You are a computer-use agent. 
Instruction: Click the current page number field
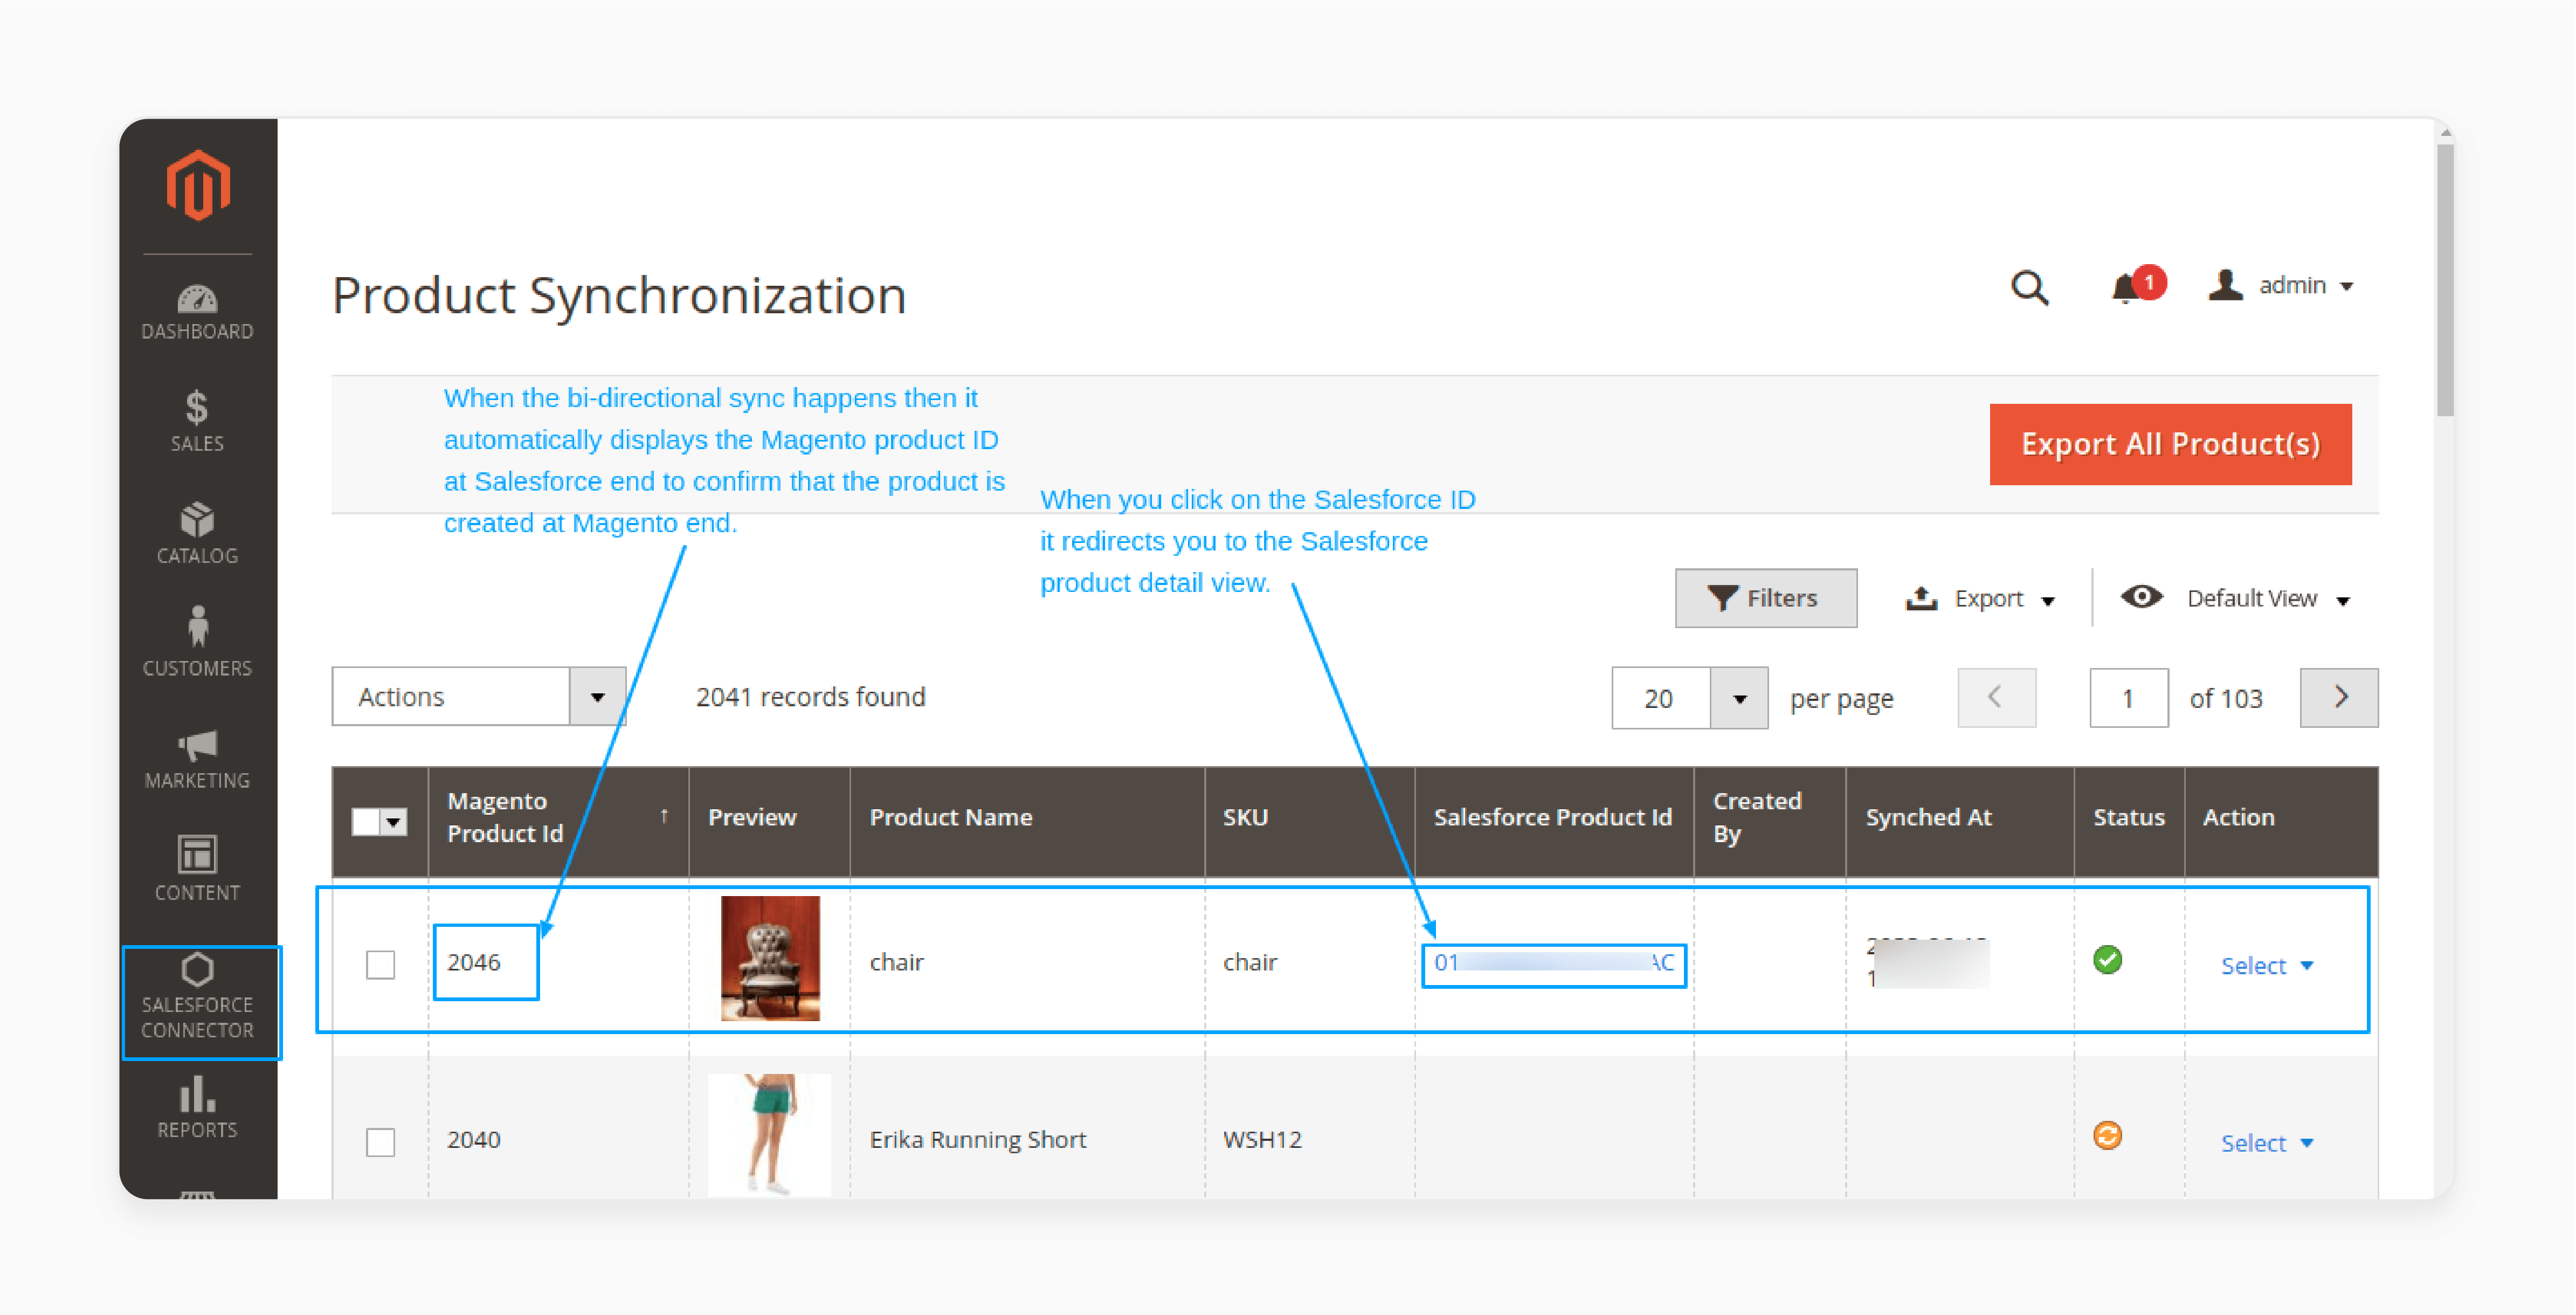[x=2128, y=698]
